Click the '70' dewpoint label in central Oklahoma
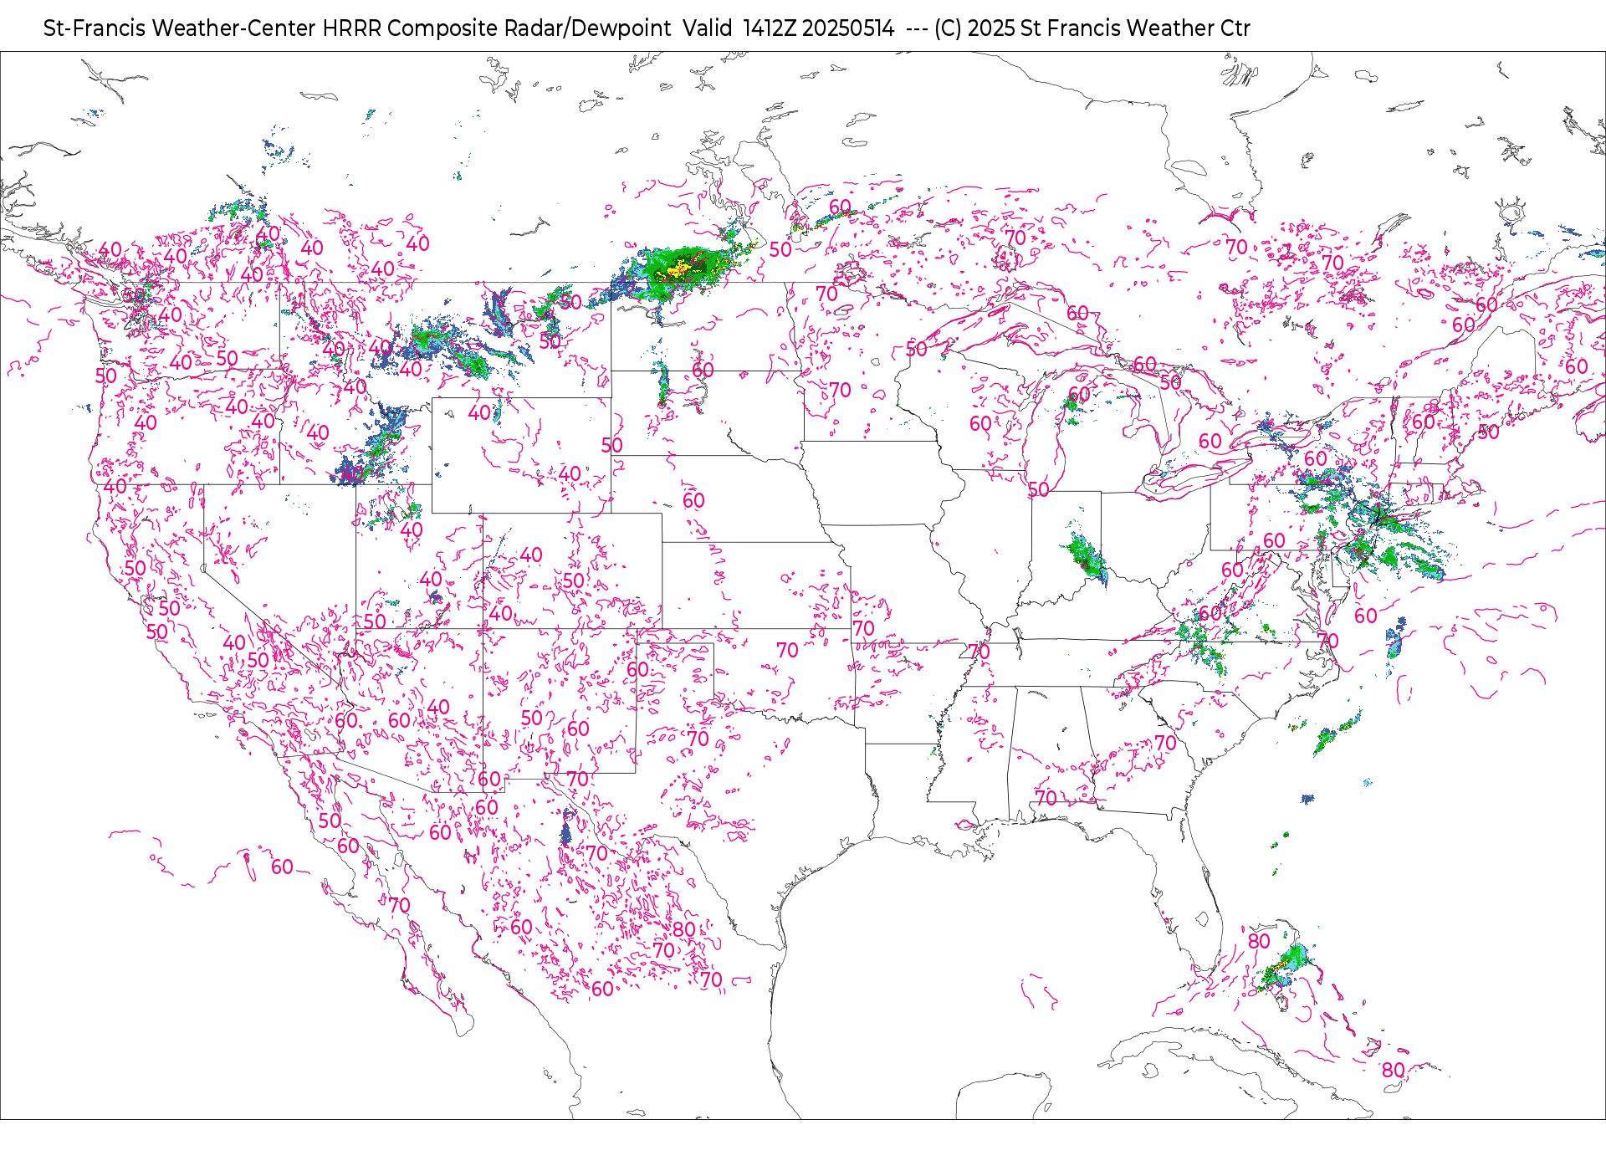This screenshot has width=1606, height=1171. point(787,650)
